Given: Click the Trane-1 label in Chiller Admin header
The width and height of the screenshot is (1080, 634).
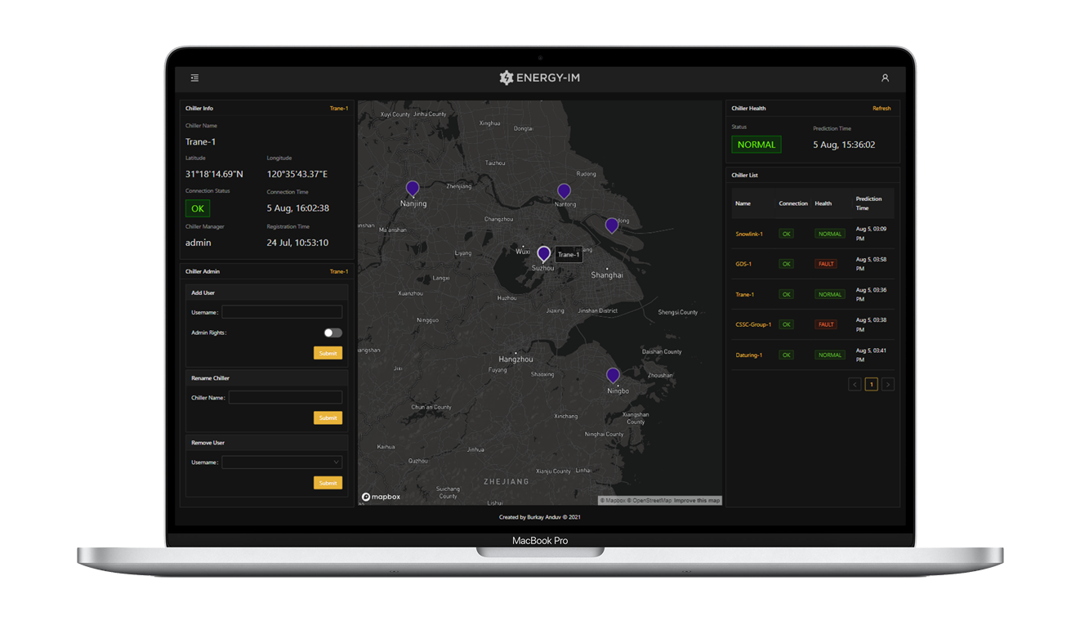Looking at the screenshot, I should (339, 271).
